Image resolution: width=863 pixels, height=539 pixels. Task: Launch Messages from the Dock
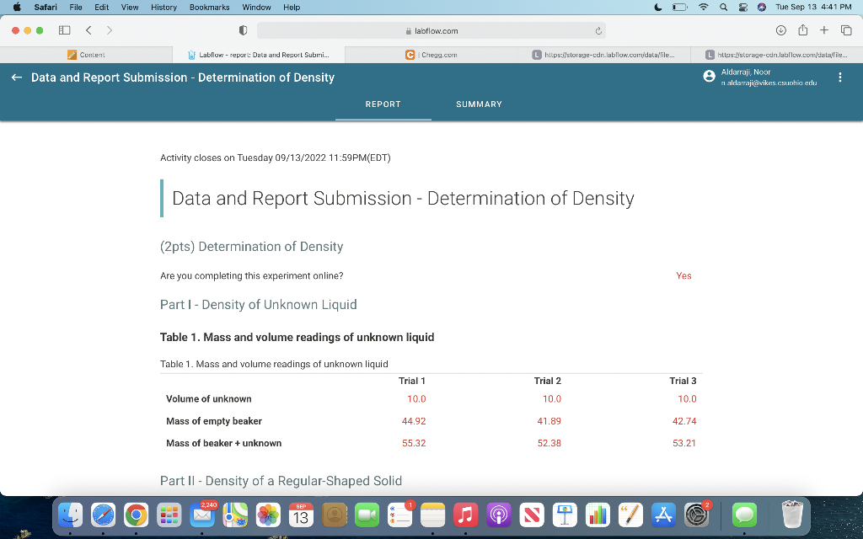[744, 515]
